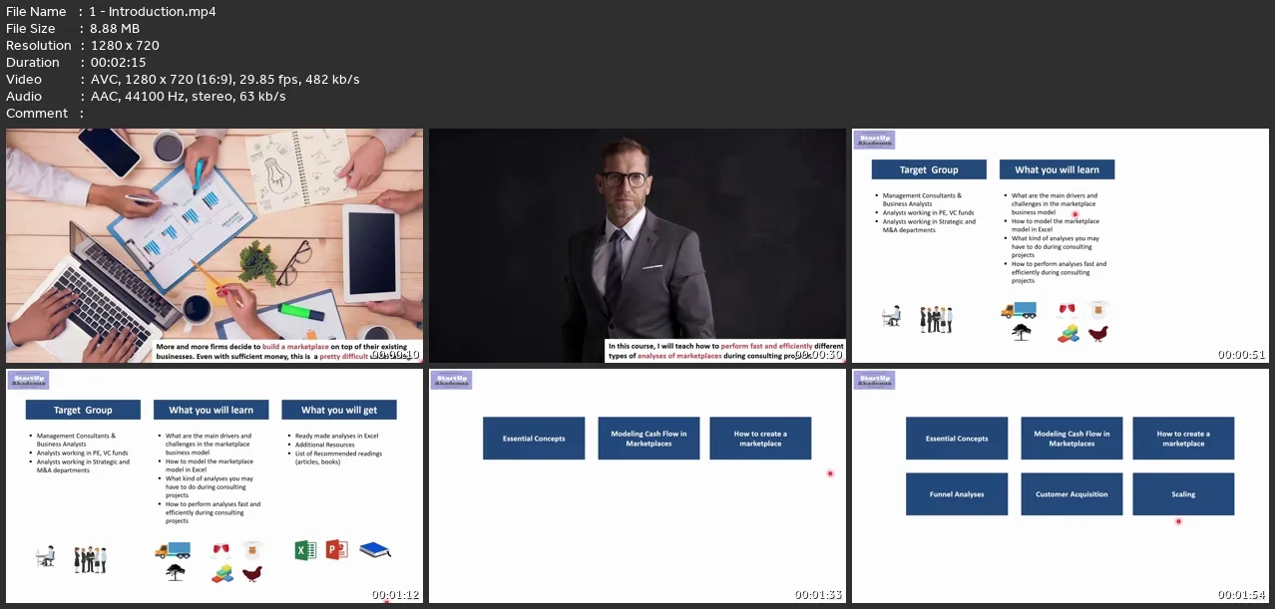The height and width of the screenshot is (609, 1275).
Task: Select the Excel icon in the 00:01:12 slide
Action: pyautogui.click(x=305, y=550)
